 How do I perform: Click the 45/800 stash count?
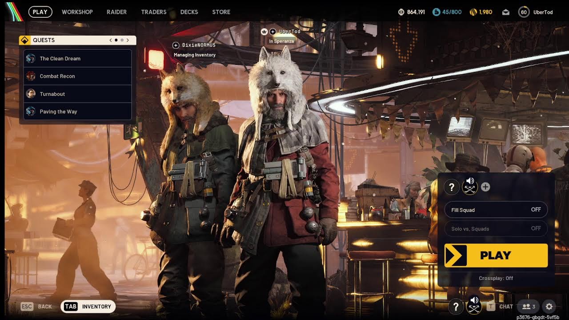452,12
